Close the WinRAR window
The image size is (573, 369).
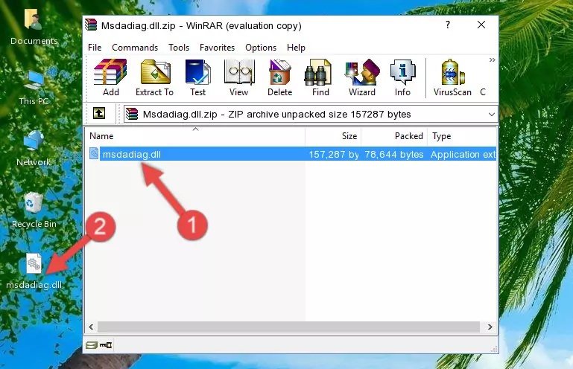coord(481,25)
